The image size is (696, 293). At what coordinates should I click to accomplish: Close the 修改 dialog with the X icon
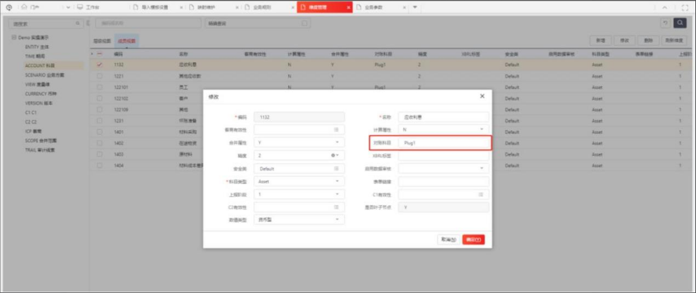click(482, 96)
